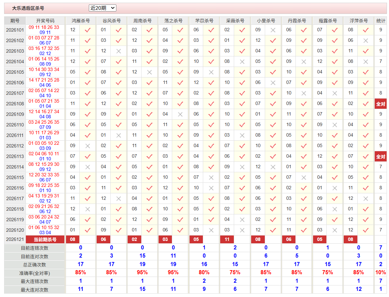Click the check mark for 浮萍杀号 in row 2026120
389x297 pixels.
point(366,230)
